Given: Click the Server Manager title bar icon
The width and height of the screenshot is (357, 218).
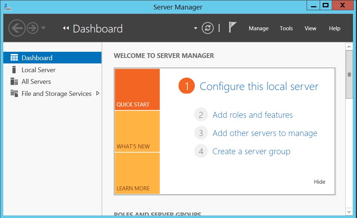Looking at the screenshot, I should (x=8, y=7).
